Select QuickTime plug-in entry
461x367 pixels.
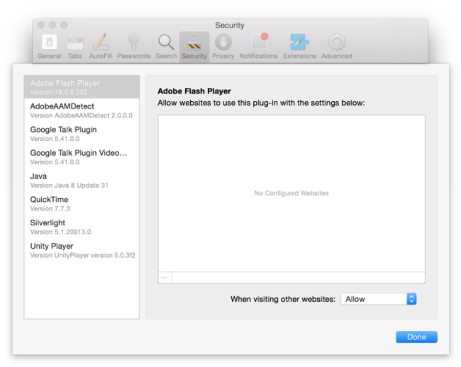click(x=82, y=203)
